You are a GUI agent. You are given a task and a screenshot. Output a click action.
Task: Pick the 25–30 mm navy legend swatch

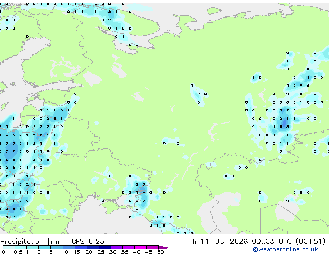point(104,247)
